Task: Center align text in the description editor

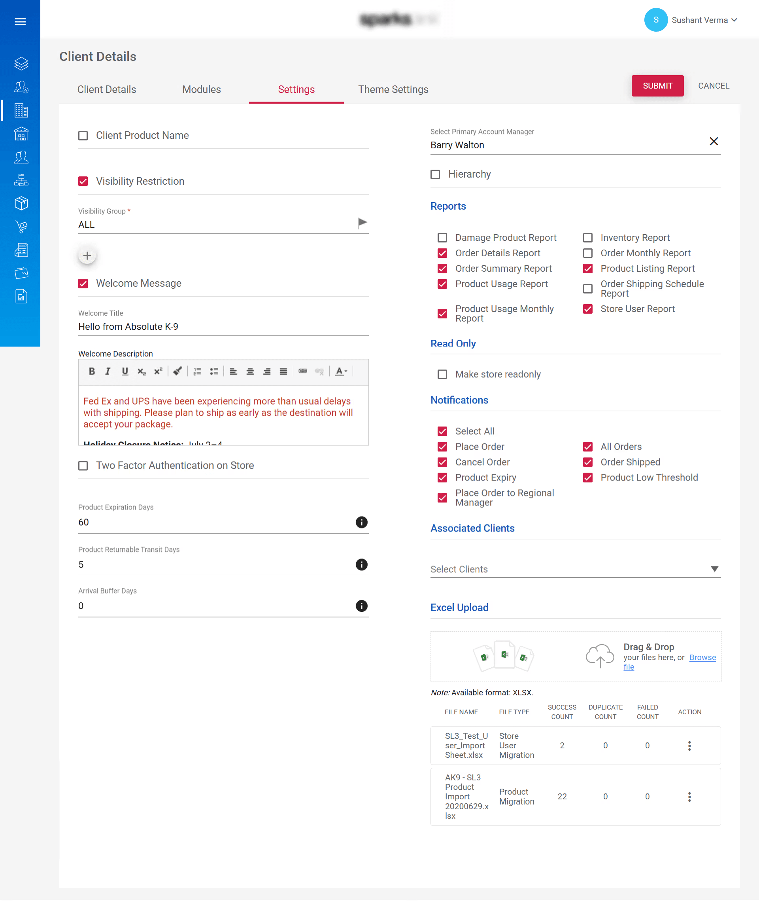Action: click(250, 371)
